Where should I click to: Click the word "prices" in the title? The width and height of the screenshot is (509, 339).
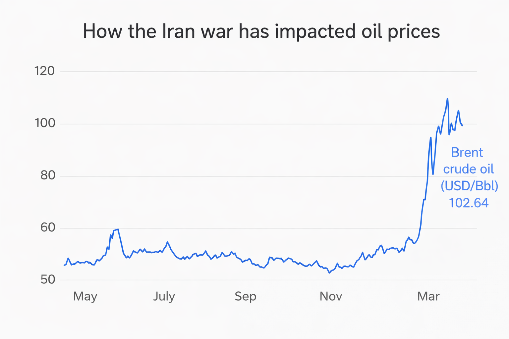coord(414,32)
